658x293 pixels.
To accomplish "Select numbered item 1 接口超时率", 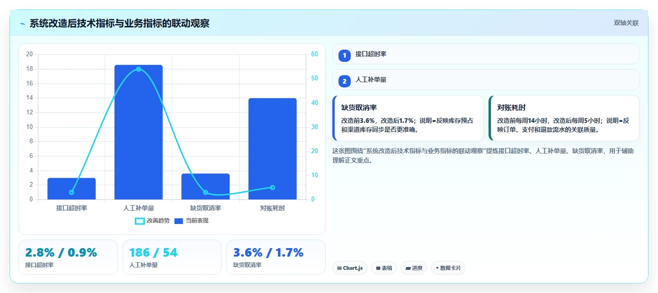I will (486, 54).
